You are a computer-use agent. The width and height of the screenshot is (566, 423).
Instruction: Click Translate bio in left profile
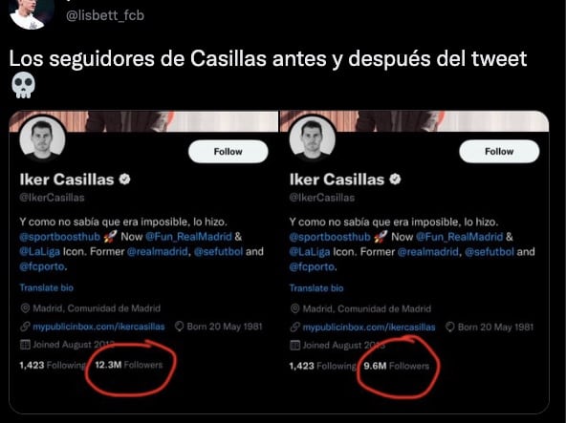(x=46, y=287)
